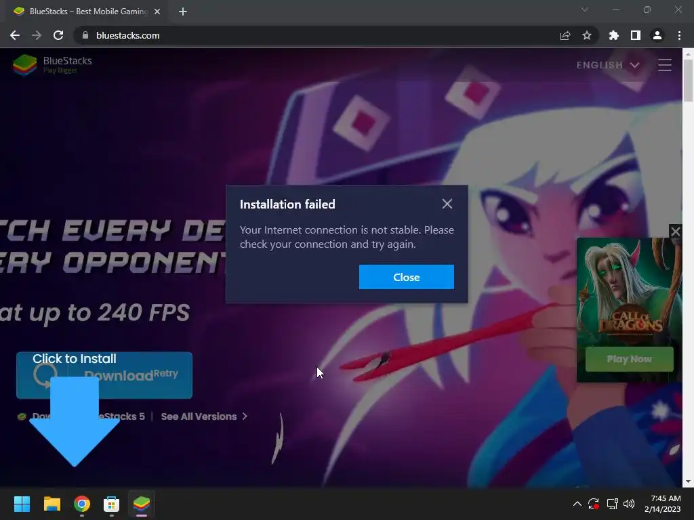Click Play Now on Call of Dragons ad
694x520 pixels.
pos(630,359)
